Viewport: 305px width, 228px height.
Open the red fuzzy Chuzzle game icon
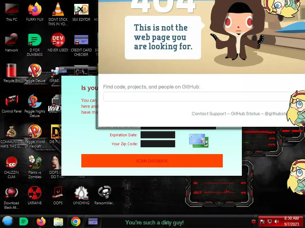tap(12, 167)
